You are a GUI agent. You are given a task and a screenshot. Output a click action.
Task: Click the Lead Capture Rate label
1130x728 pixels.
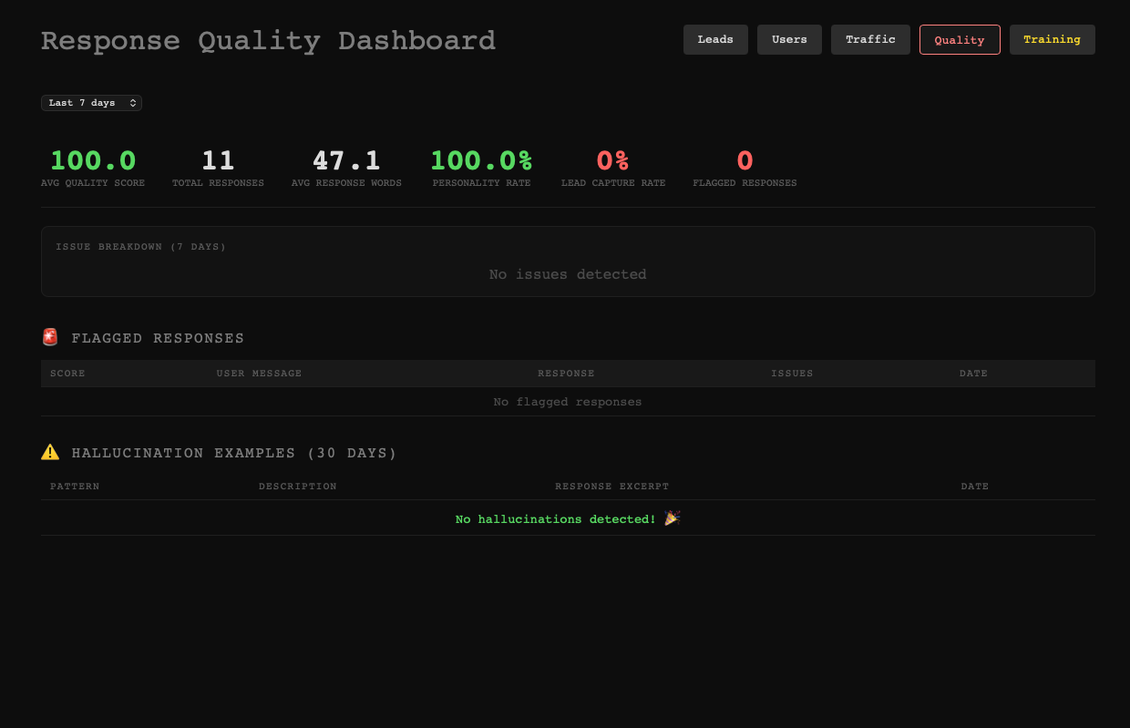tap(613, 183)
